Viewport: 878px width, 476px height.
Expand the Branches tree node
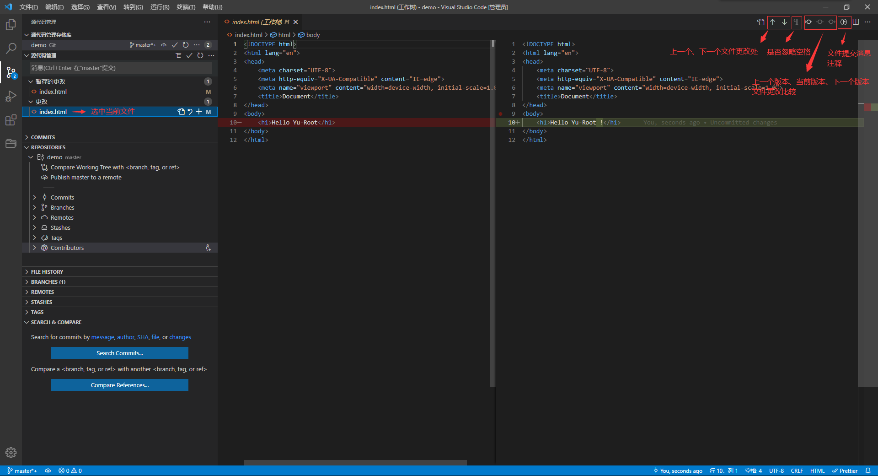pyautogui.click(x=34, y=207)
